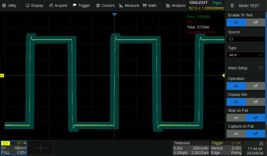Open the Analysis icon menu

coord(175,6)
